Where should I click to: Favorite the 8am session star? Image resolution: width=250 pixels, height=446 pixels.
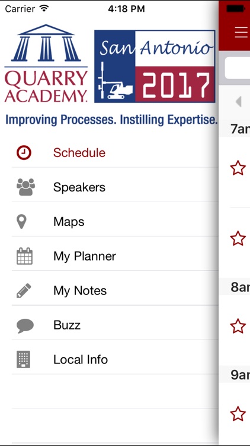[x=238, y=326]
